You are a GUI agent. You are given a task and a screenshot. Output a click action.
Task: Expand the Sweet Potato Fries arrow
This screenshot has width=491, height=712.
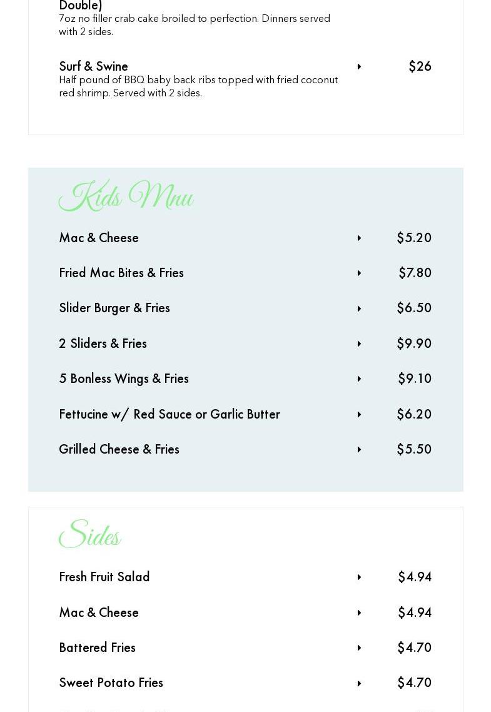coord(359,683)
